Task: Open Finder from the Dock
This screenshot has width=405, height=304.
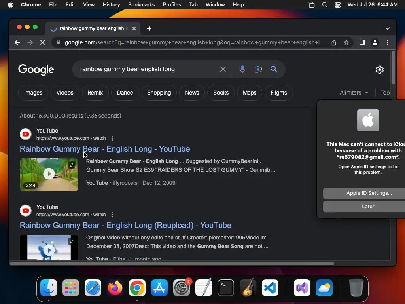Action: pyautogui.click(x=49, y=288)
